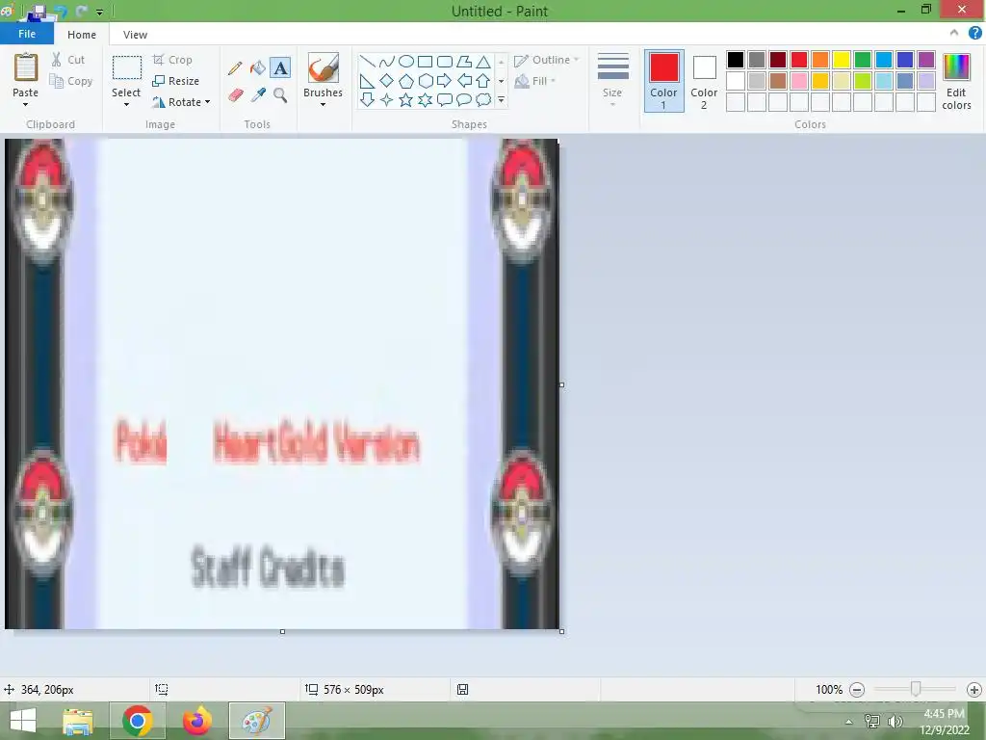
Task: Choose the Oval shape
Action: pos(406,61)
